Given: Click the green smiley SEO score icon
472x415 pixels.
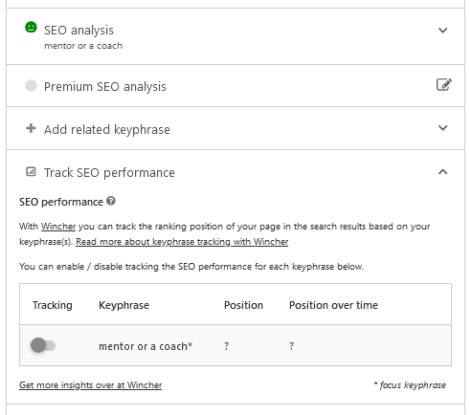Looking at the screenshot, I should [x=31, y=27].
